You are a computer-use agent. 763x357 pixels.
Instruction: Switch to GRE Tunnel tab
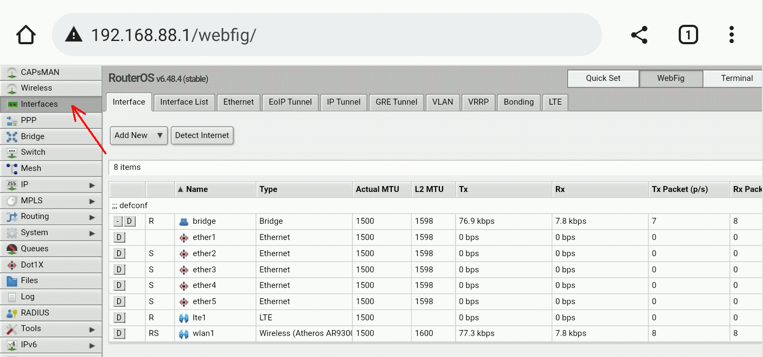[x=397, y=102]
